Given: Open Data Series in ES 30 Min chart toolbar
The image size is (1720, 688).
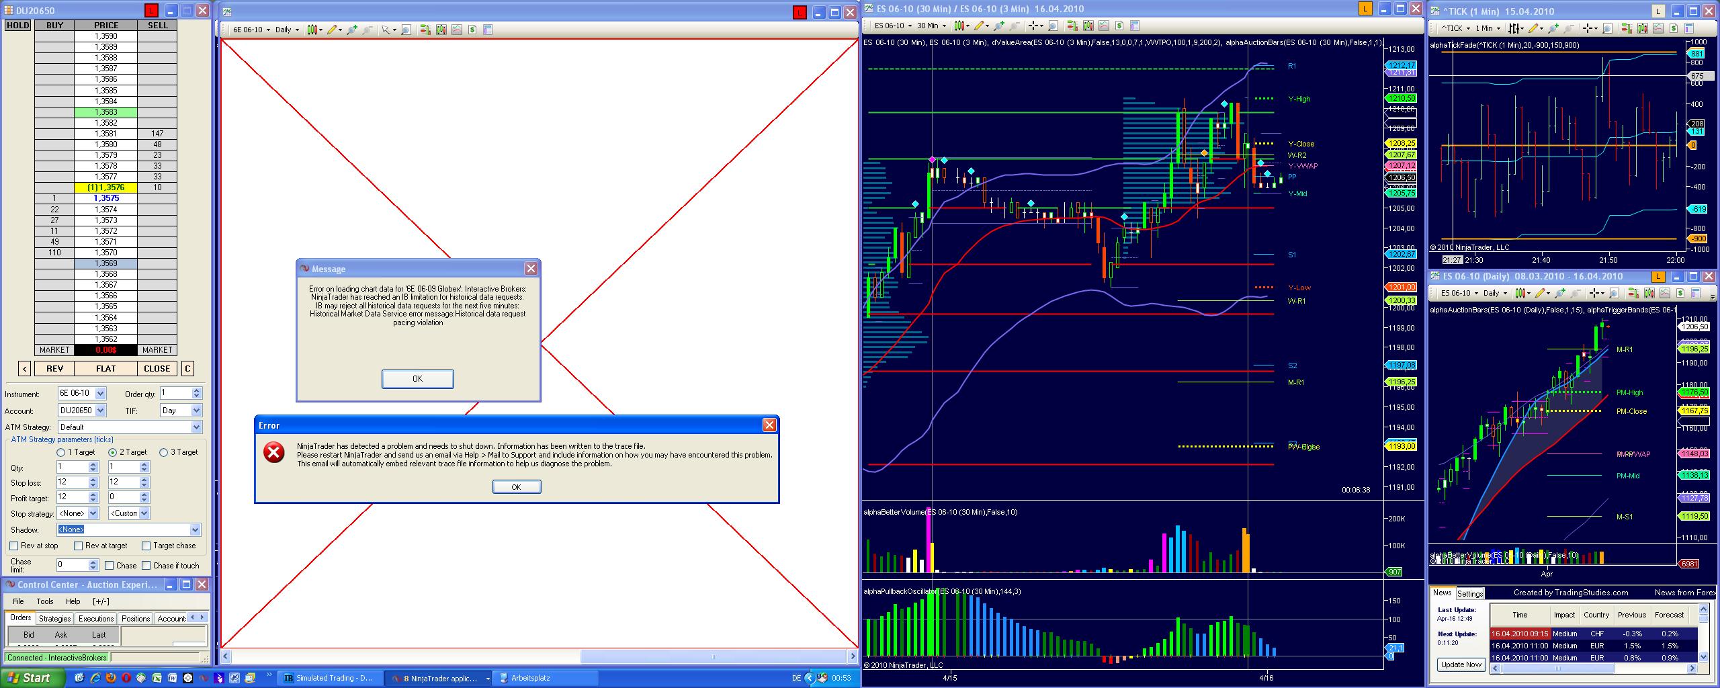Looking at the screenshot, I should [1088, 26].
